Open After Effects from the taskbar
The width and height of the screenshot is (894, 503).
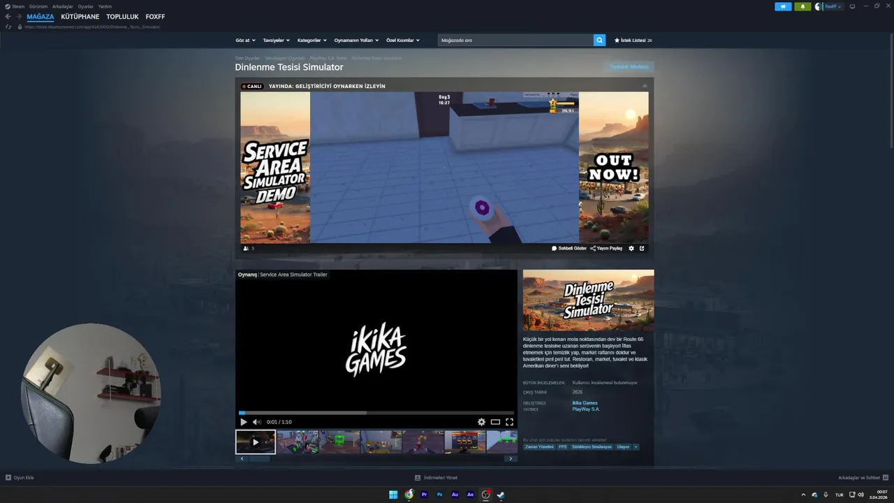pos(470,495)
